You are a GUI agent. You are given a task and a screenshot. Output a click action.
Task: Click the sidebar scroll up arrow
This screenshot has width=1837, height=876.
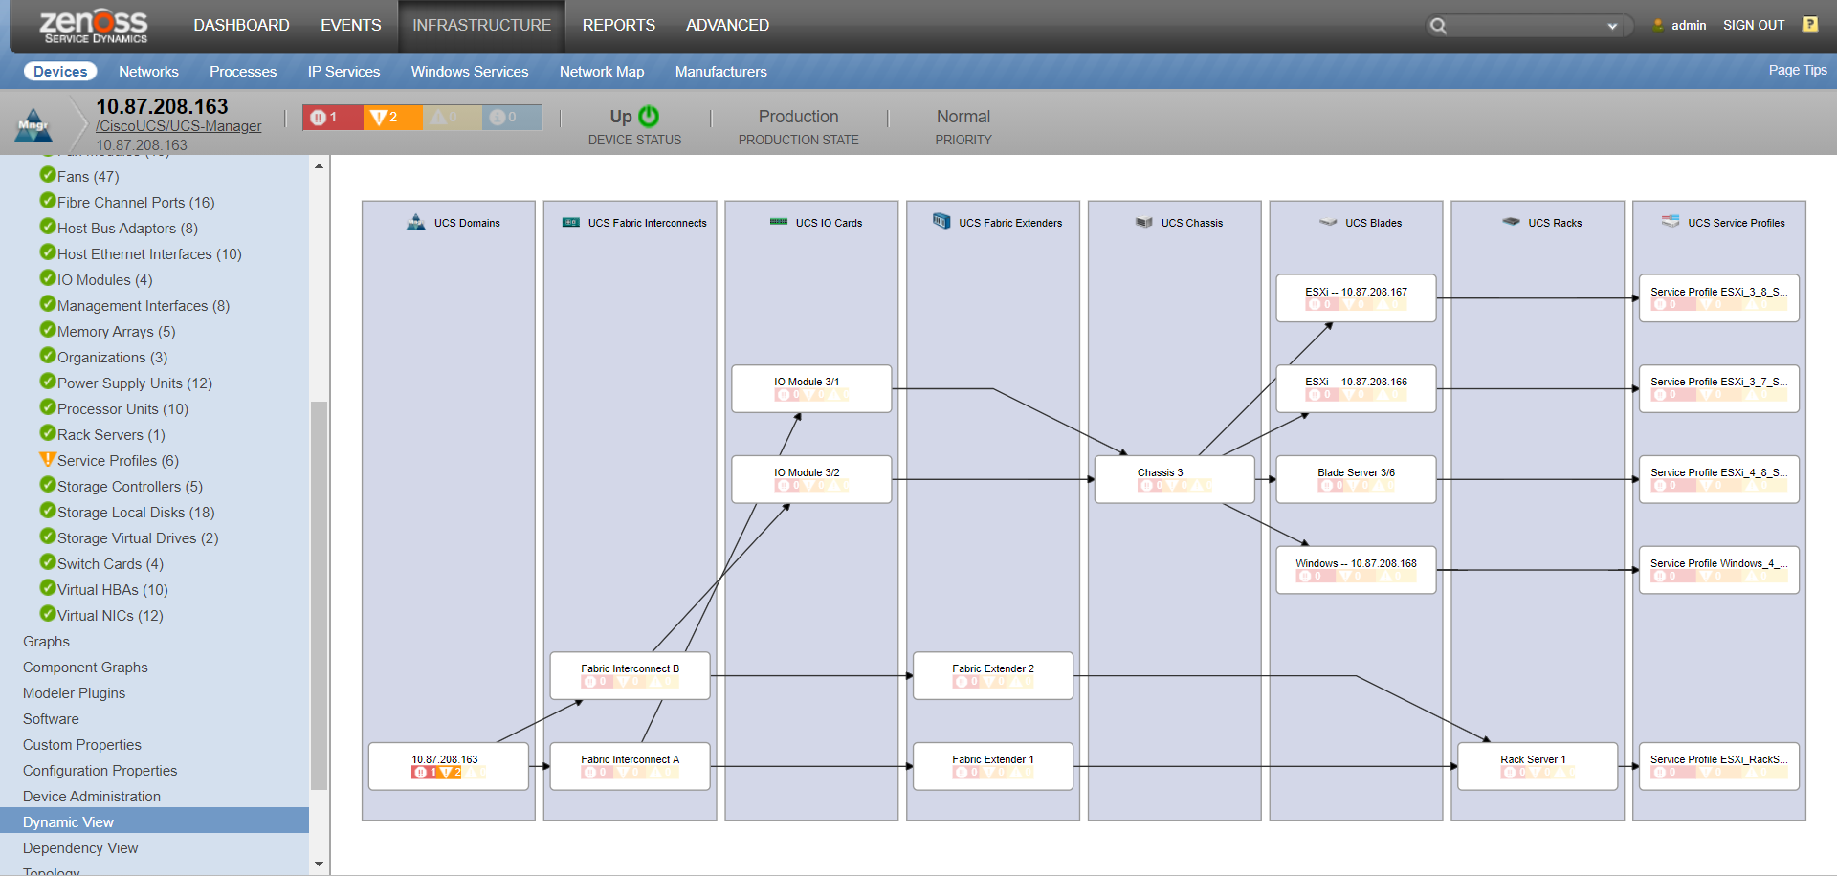tap(319, 166)
